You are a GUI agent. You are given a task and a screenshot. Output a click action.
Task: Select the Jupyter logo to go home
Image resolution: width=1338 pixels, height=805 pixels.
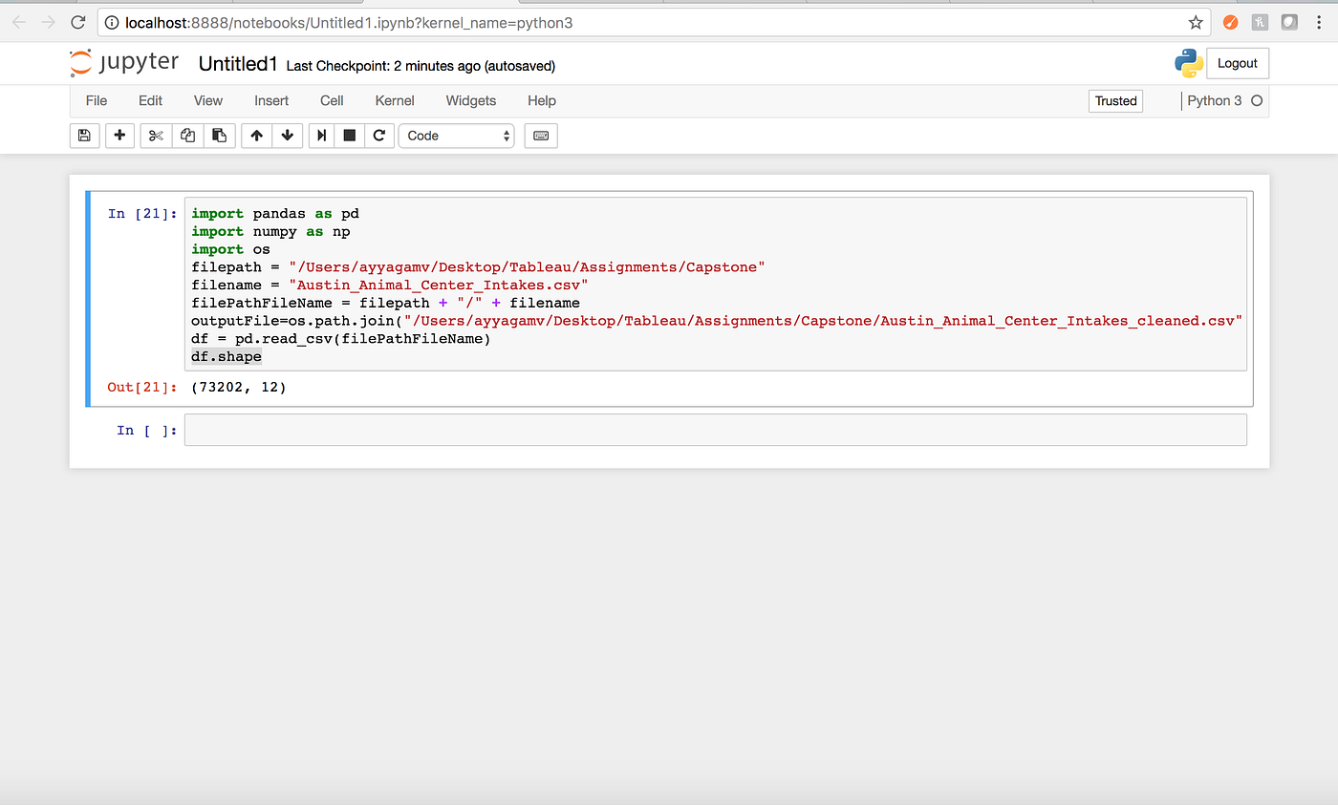(x=124, y=62)
